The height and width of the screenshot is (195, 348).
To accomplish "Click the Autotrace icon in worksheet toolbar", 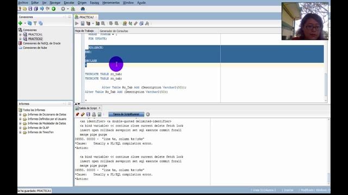I will pos(97,23).
